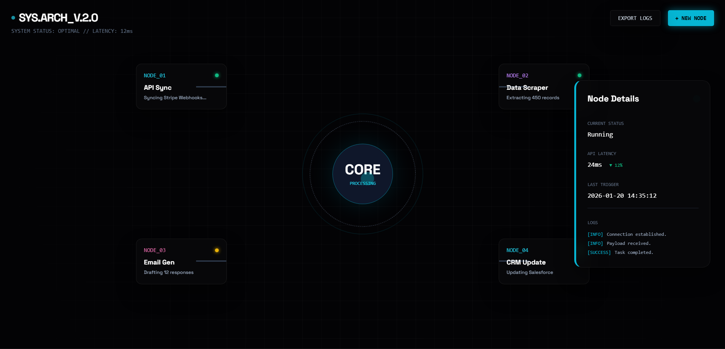Click the green down-arrow latency indicator
Image resolution: width=725 pixels, height=349 pixels.
coord(615,165)
